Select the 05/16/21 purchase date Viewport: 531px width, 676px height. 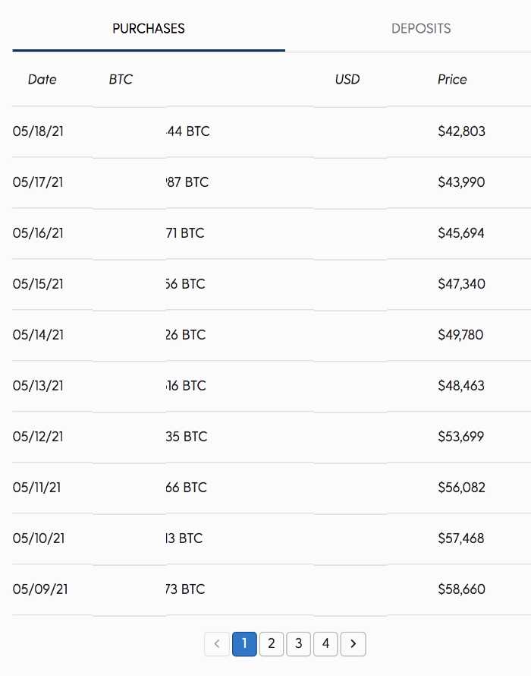[39, 233]
